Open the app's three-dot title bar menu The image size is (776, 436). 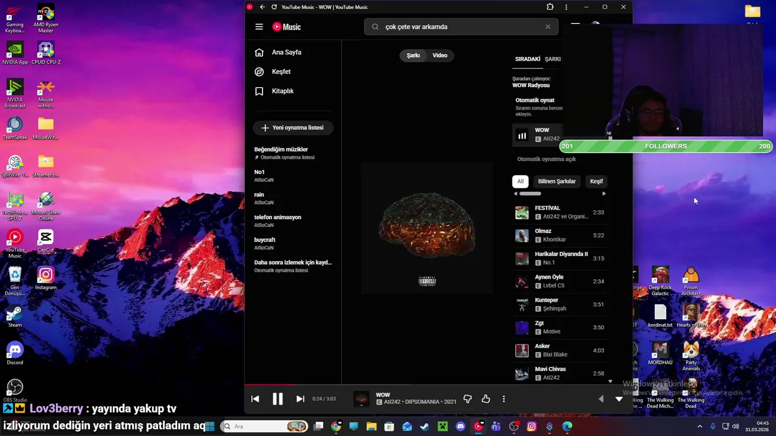(566, 7)
